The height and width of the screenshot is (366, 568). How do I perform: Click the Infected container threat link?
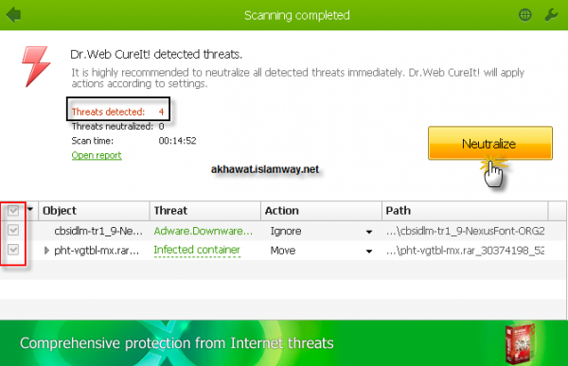point(197,251)
